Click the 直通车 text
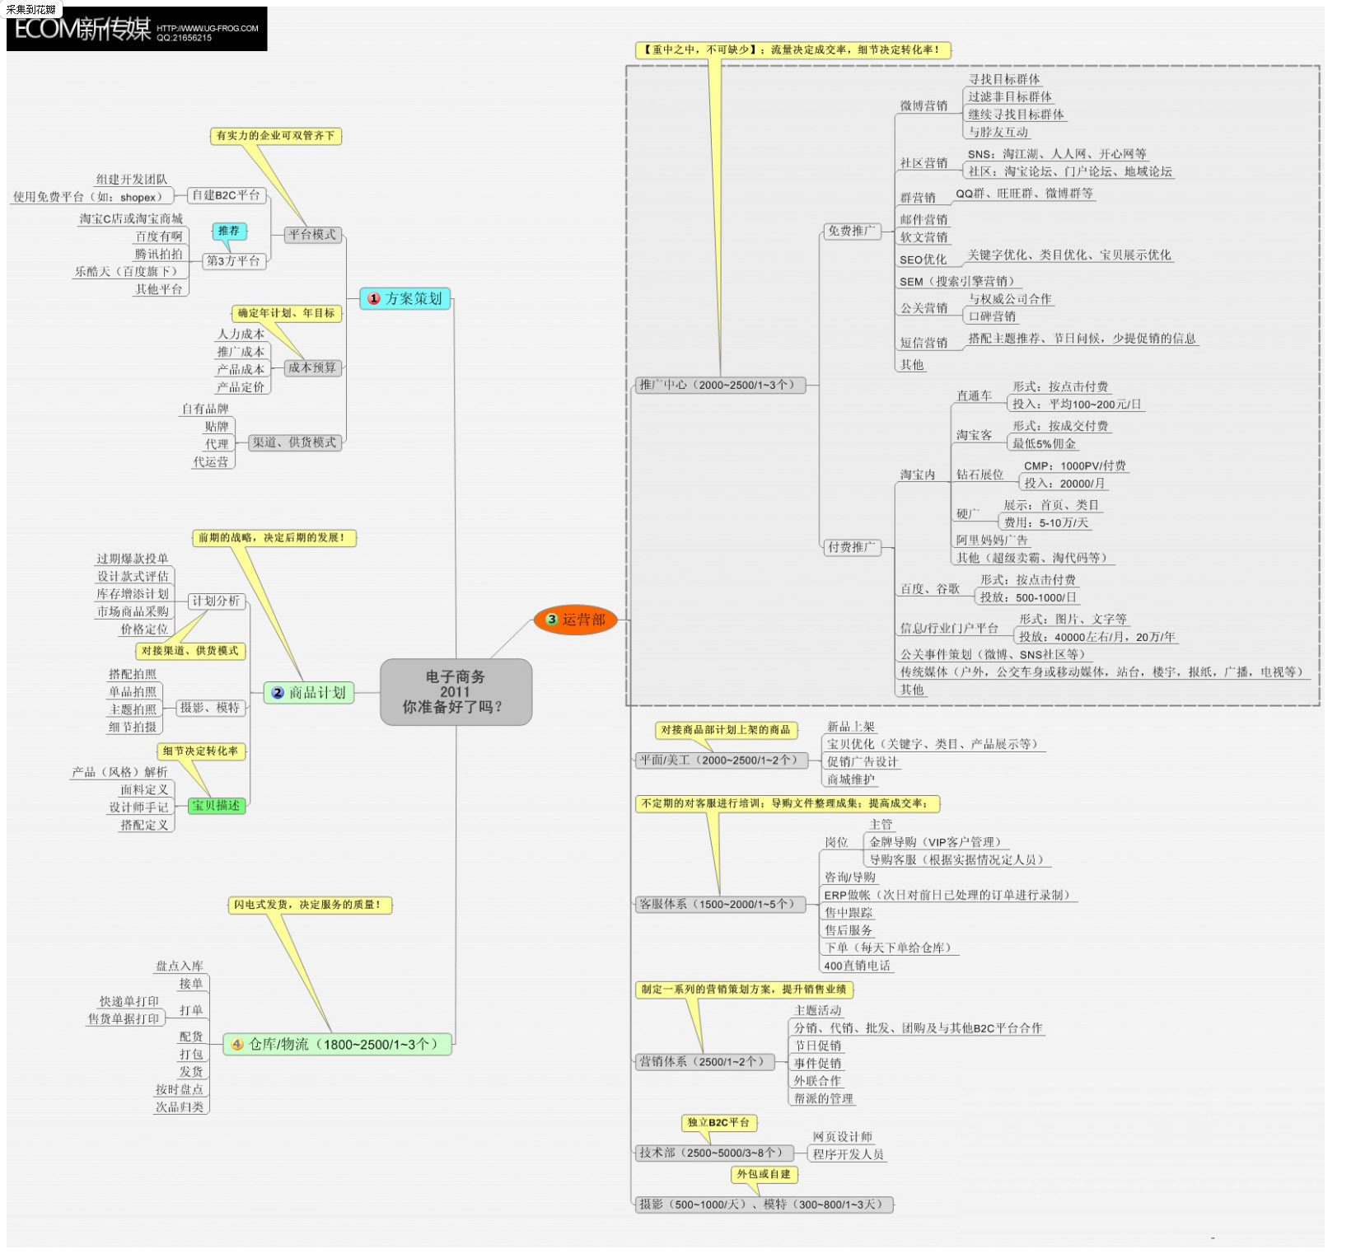This screenshot has width=1370, height=1254. point(974,395)
